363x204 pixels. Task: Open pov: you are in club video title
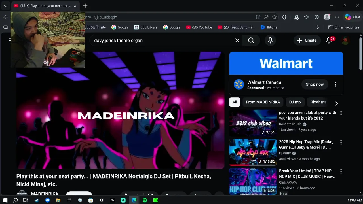[307, 115]
